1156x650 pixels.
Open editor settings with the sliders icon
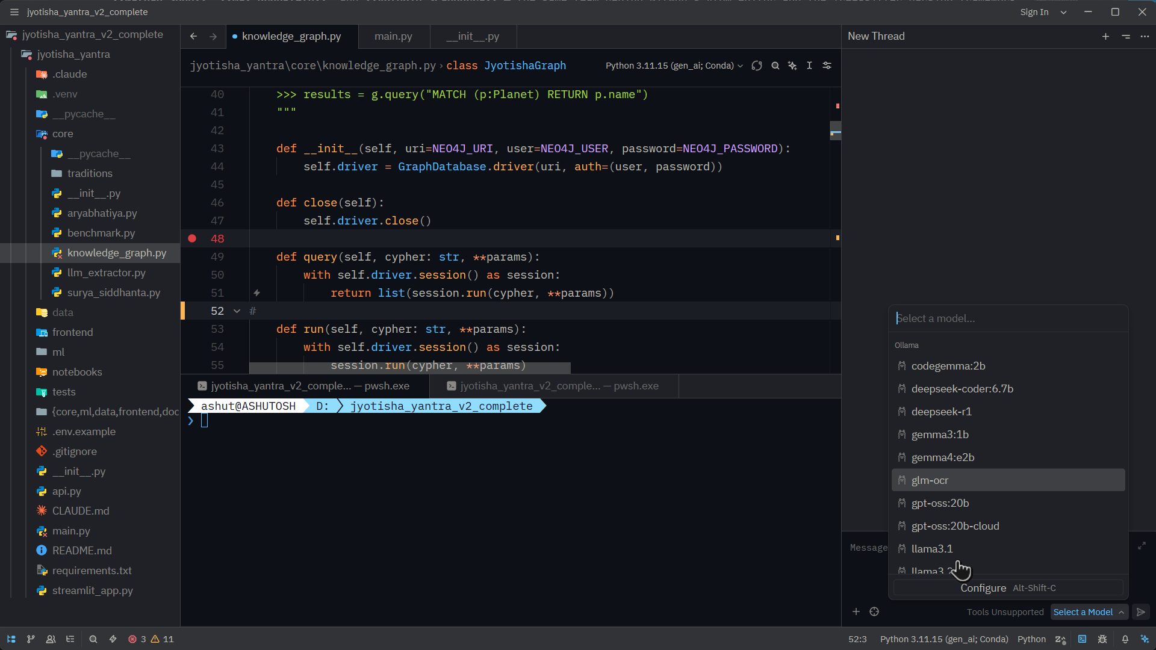827,66
